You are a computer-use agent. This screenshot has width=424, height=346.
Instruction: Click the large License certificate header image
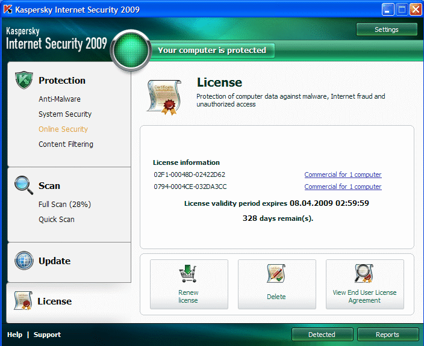point(164,97)
